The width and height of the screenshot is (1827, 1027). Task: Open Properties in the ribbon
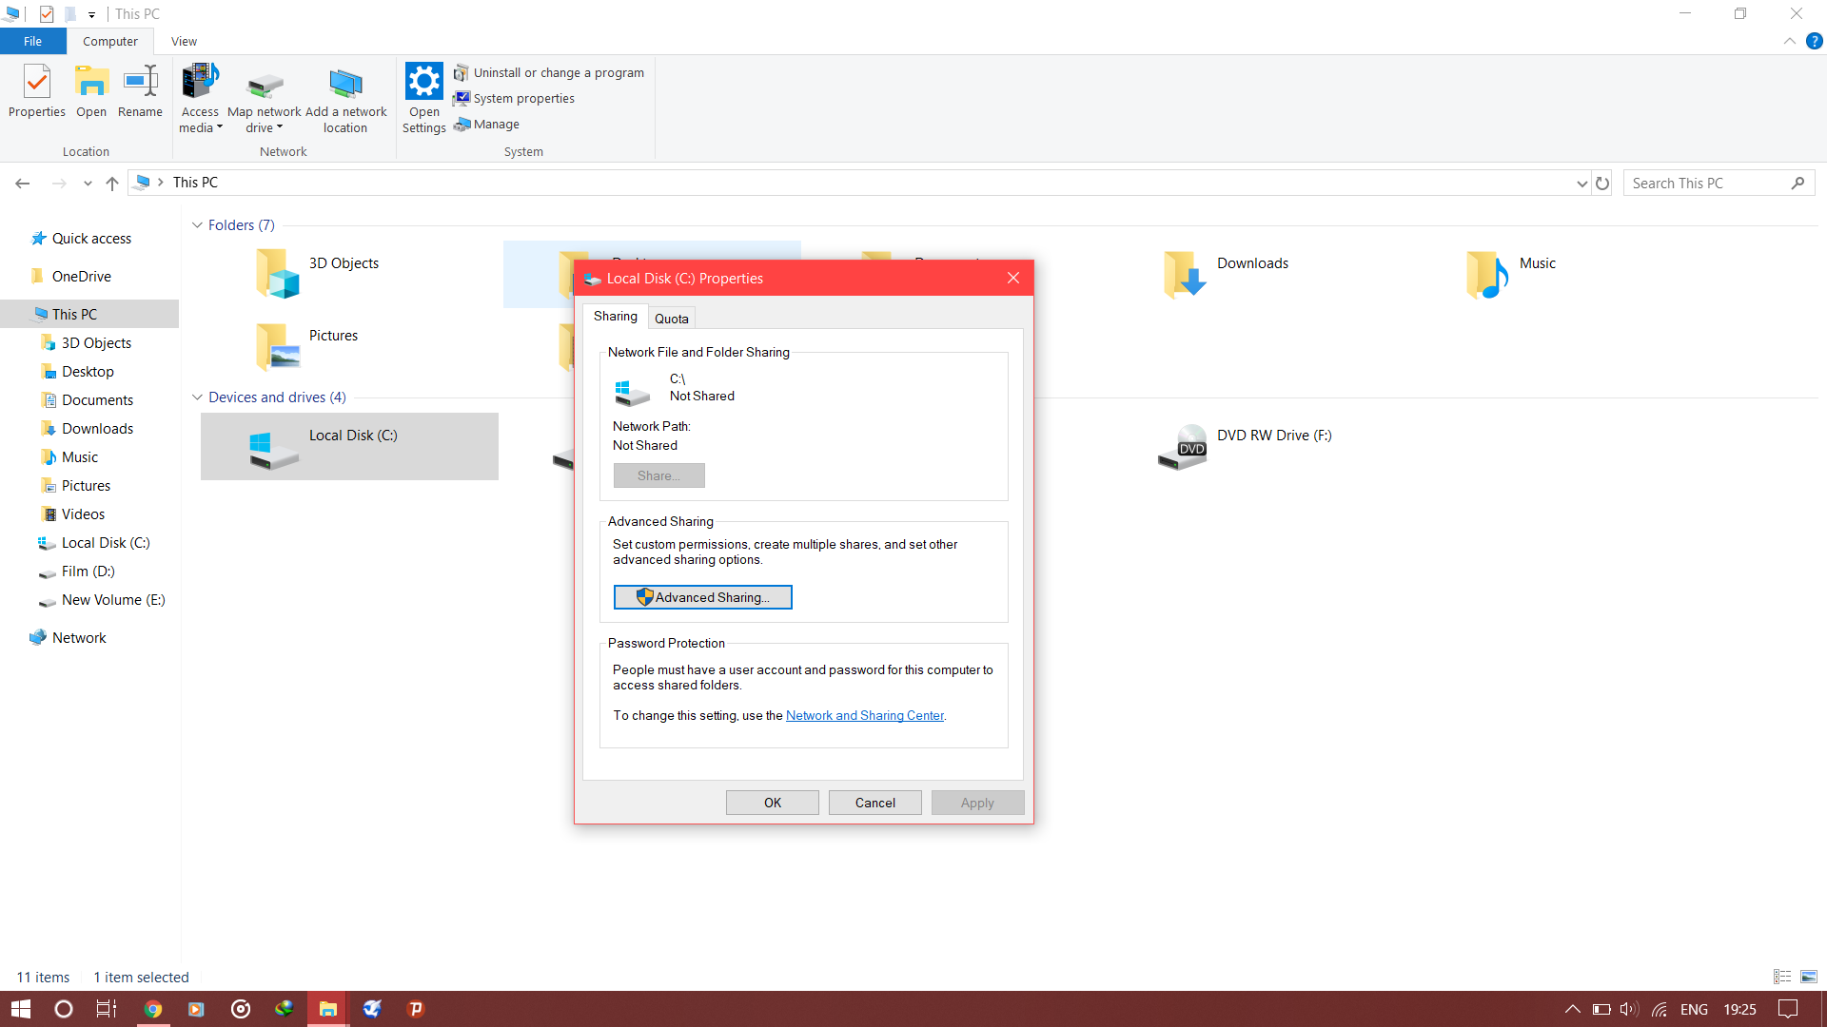click(x=37, y=91)
